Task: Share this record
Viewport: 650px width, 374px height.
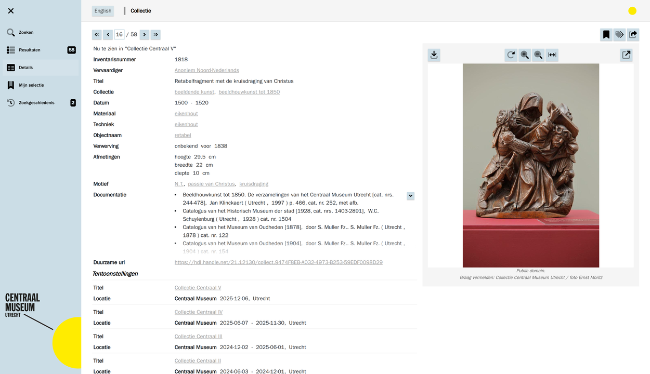Action: click(633, 35)
